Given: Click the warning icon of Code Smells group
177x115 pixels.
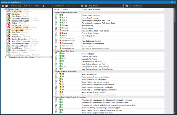Looking at the screenshot, I should coord(10,16).
